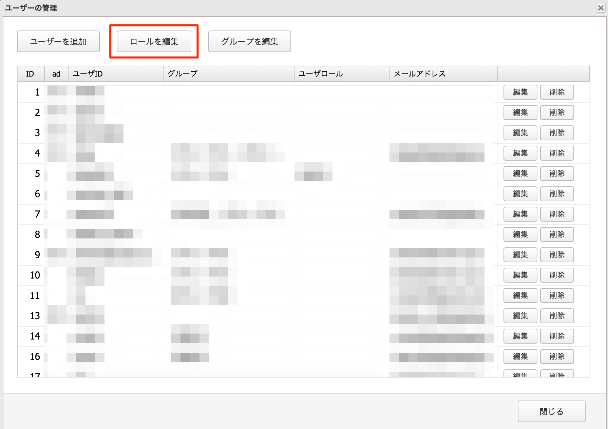Sort by ユーザロール column header
The image size is (608, 429).
coord(342,74)
